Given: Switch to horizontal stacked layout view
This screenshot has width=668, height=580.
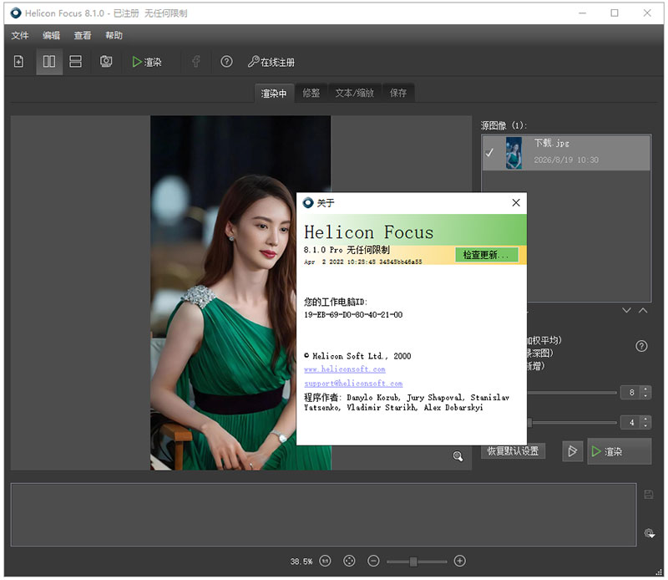Looking at the screenshot, I should pos(75,62).
